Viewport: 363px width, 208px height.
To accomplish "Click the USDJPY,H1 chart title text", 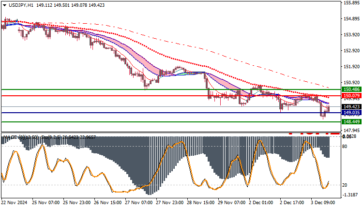I will pos(21,5).
